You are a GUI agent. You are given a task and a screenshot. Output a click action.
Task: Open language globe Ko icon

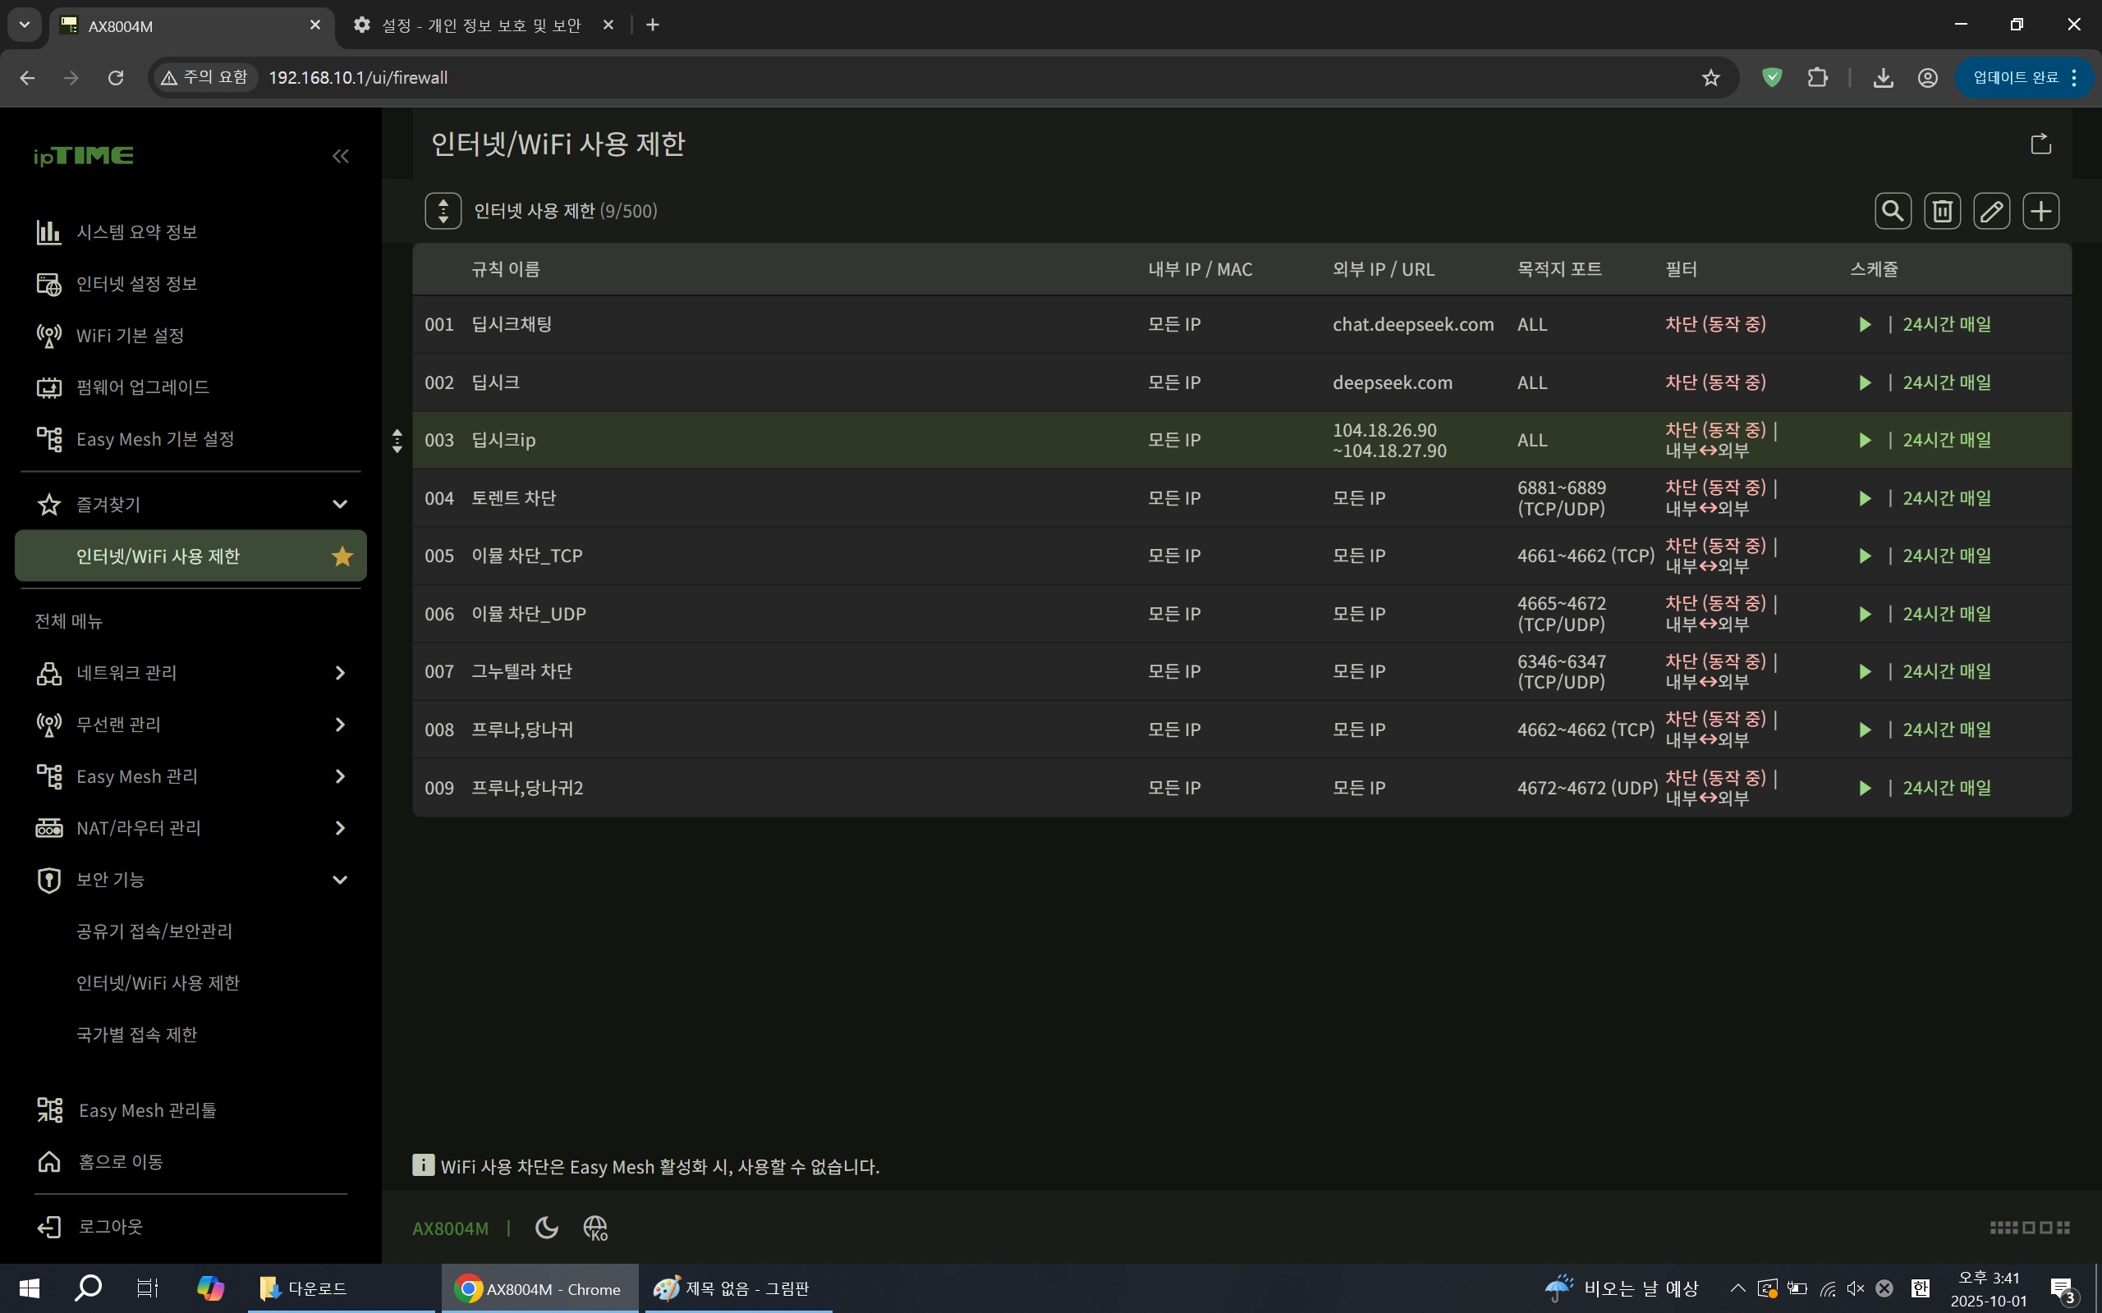pyautogui.click(x=596, y=1228)
